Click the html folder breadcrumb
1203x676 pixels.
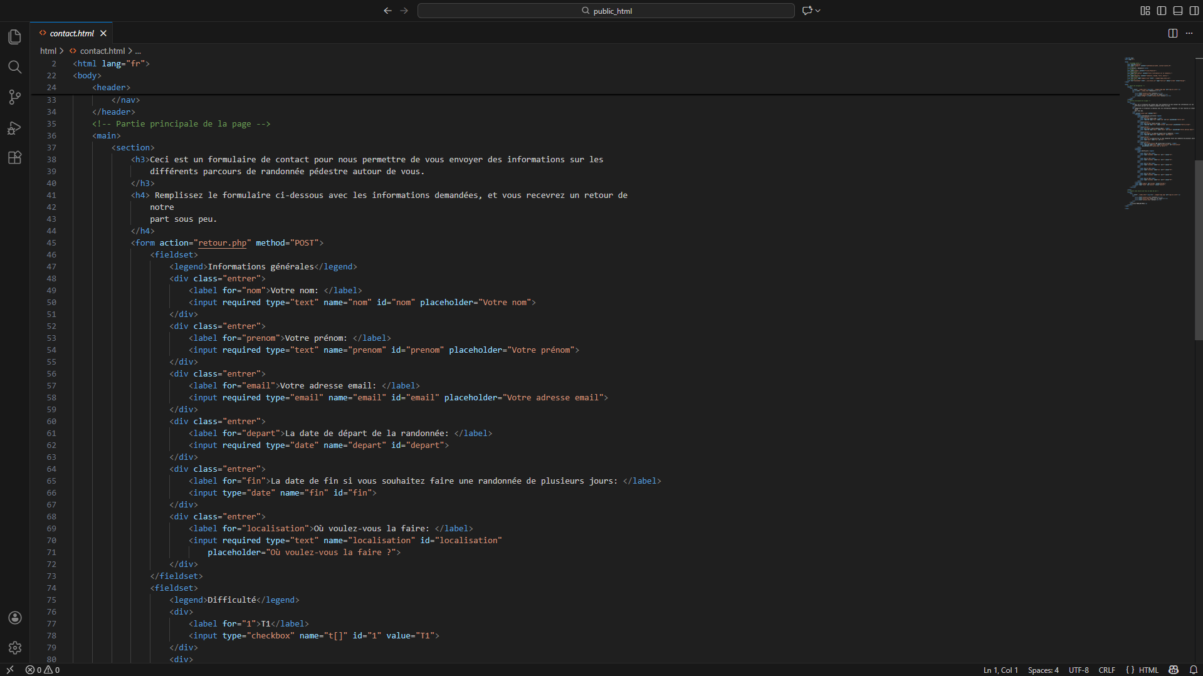click(x=48, y=51)
